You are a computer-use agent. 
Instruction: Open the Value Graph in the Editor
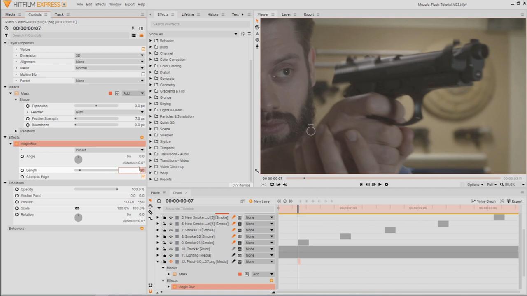[483, 201]
